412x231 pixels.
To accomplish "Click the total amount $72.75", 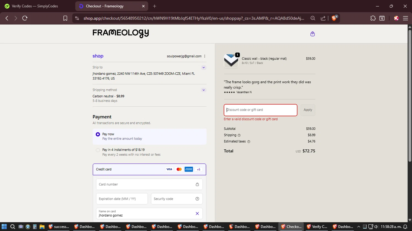I will coord(309,151).
